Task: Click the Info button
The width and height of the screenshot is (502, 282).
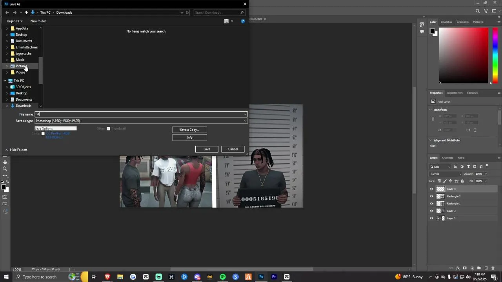Action: [189, 137]
